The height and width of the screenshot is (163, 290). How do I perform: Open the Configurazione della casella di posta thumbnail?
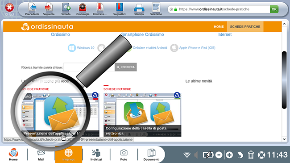142,115
